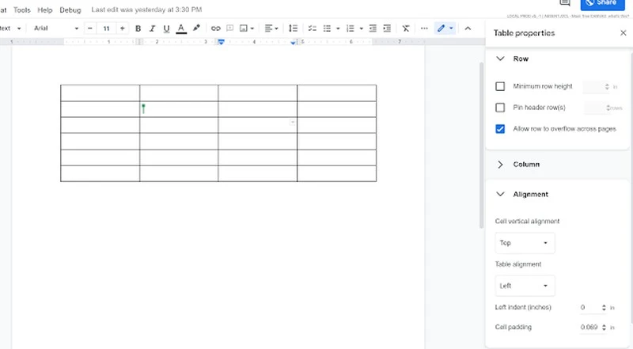The width and height of the screenshot is (633, 349).
Task: Open the Arial font dropdown
Action: click(55, 28)
